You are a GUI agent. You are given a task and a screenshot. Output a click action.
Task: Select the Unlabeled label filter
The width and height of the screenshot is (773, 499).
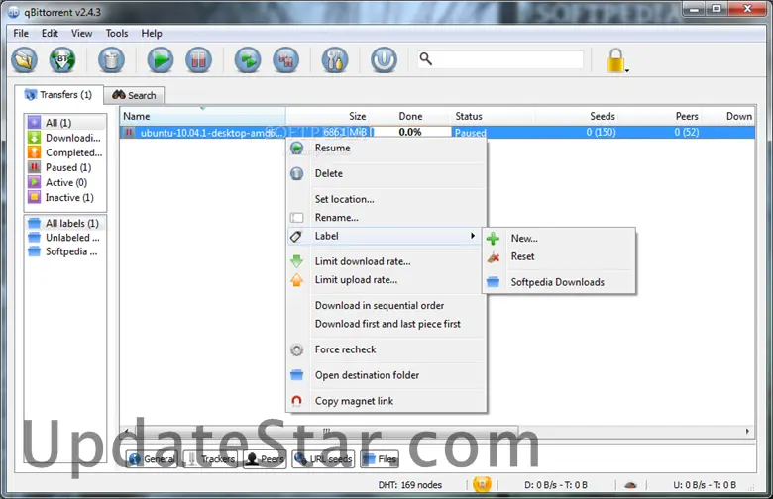coord(65,238)
